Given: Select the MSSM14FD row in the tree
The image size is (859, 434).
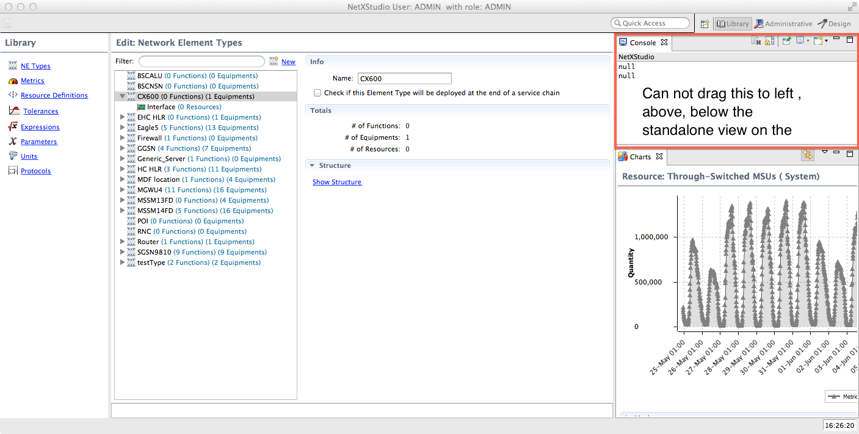Looking at the screenshot, I should click(206, 211).
